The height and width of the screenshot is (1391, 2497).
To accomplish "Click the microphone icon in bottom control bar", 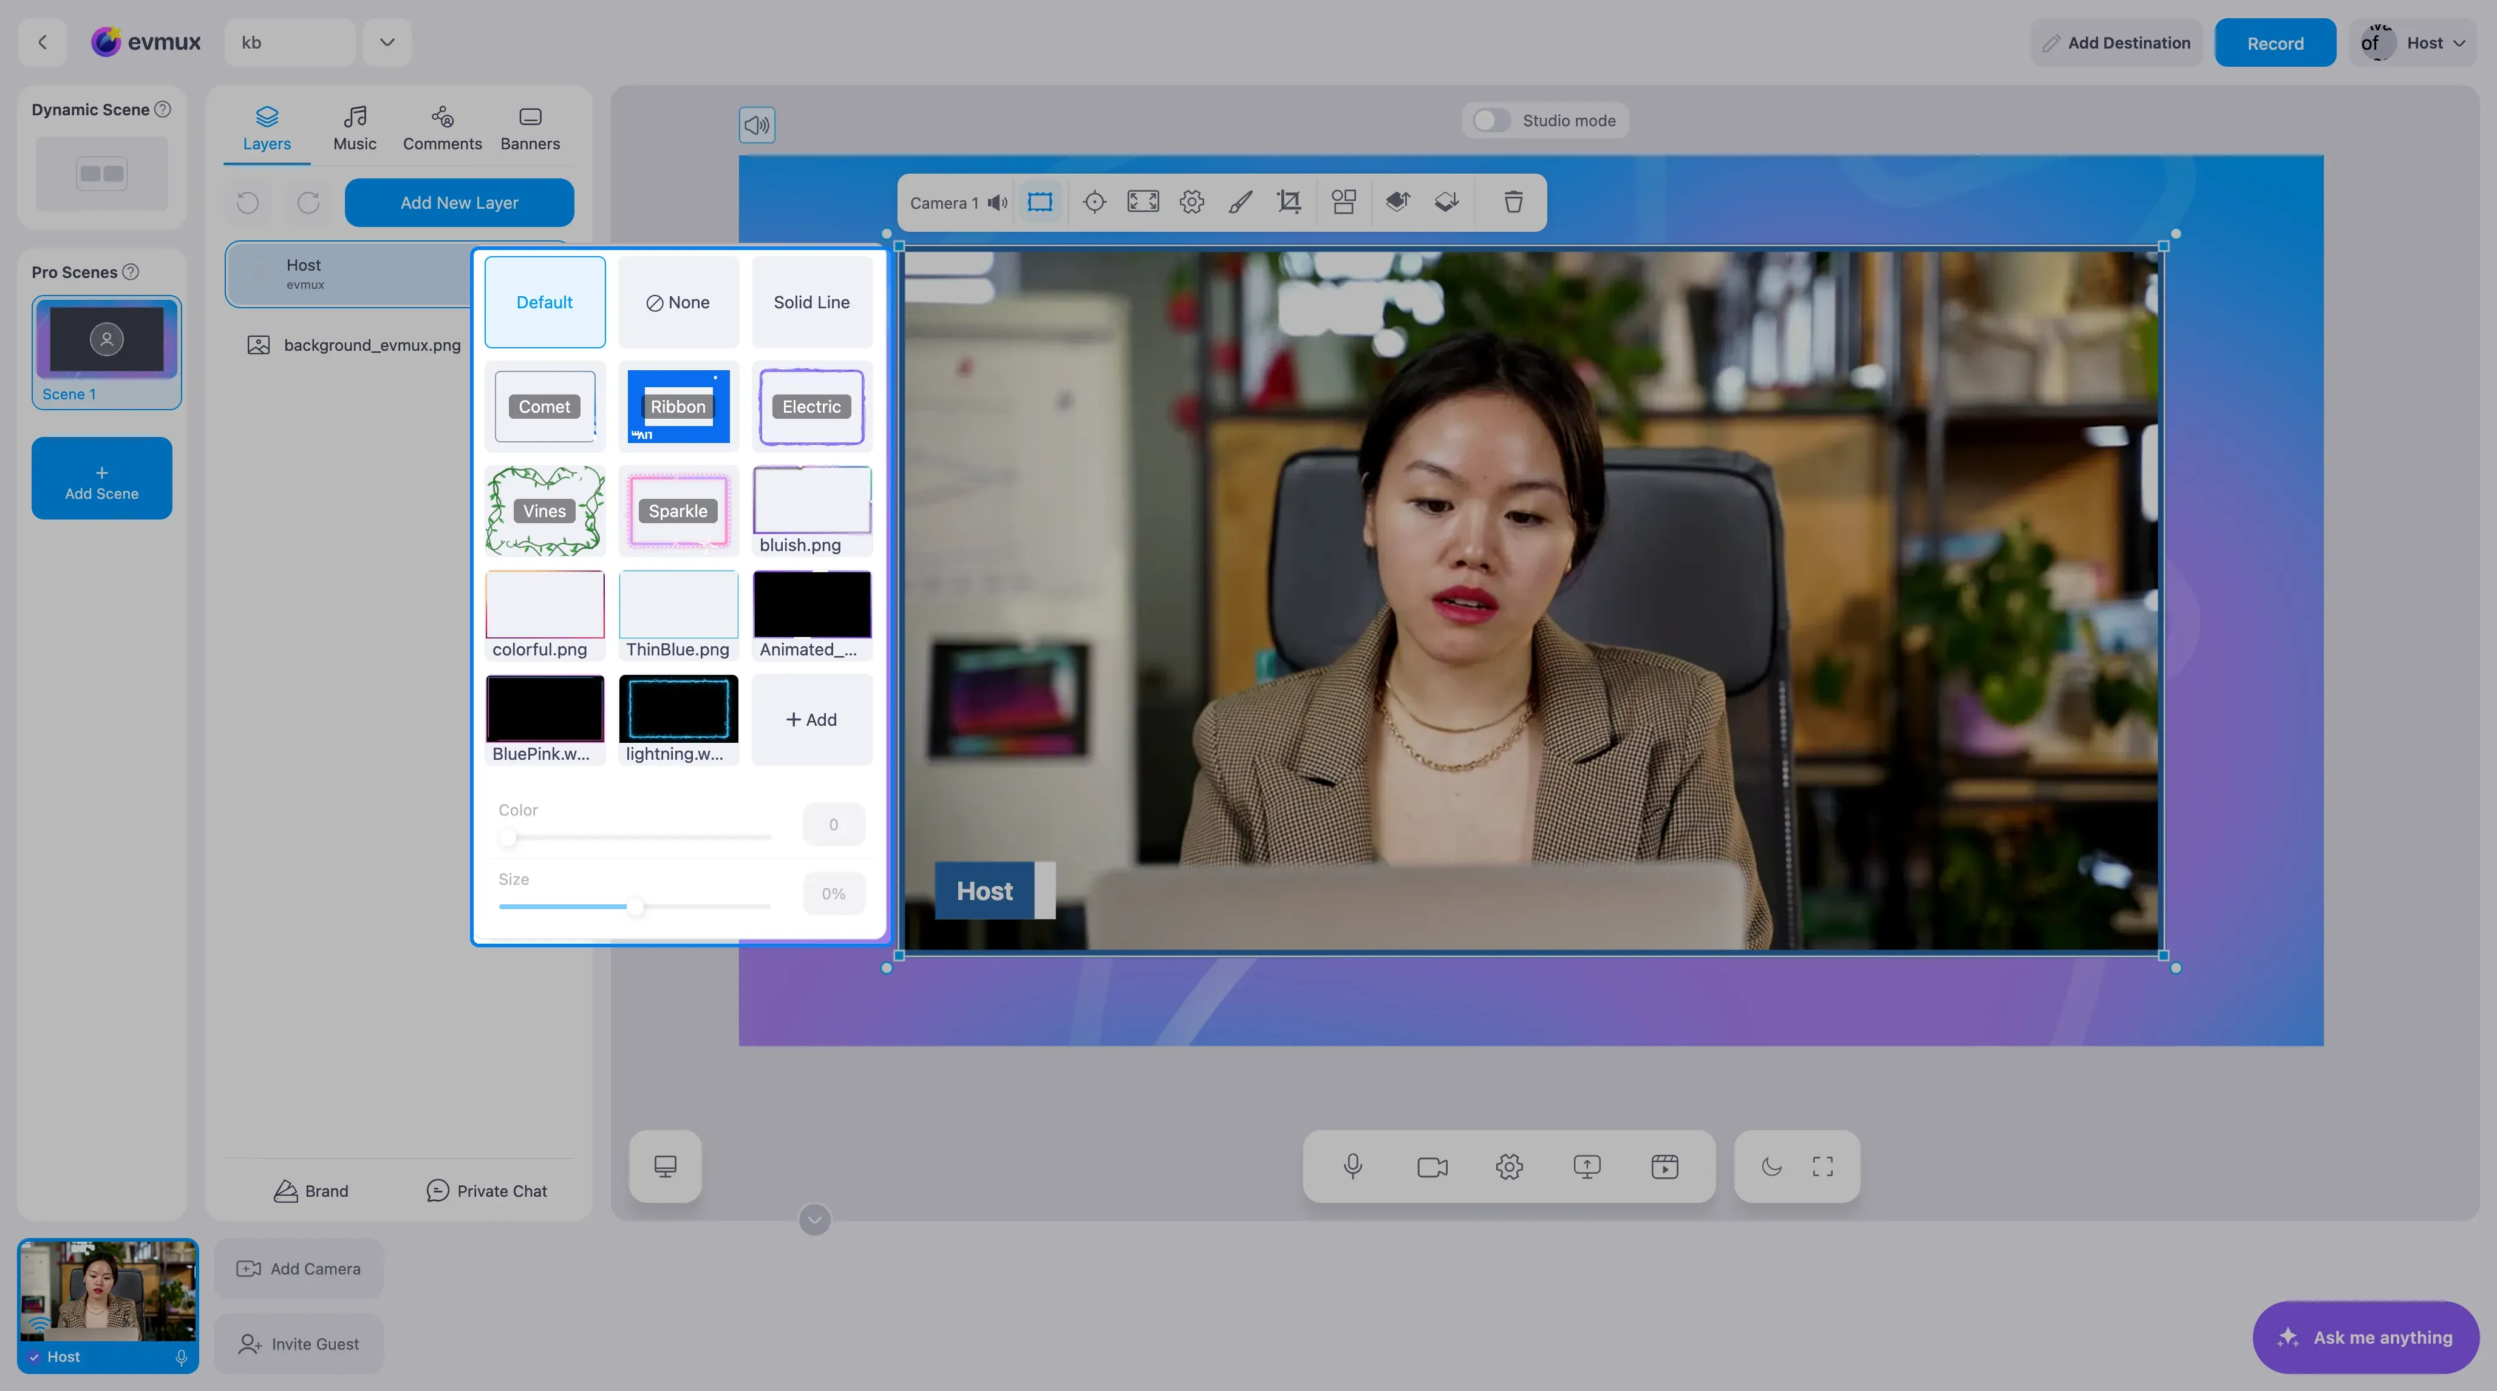I will (x=1353, y=1166).
